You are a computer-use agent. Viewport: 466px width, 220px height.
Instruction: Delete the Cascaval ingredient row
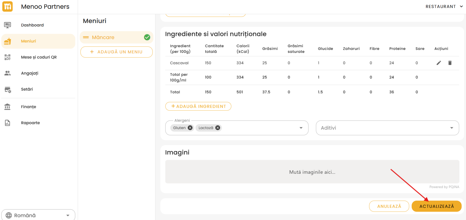click(450, 63)
